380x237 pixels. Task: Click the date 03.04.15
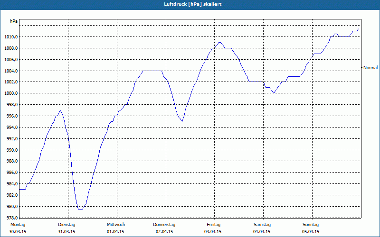(x=213, y=232)
